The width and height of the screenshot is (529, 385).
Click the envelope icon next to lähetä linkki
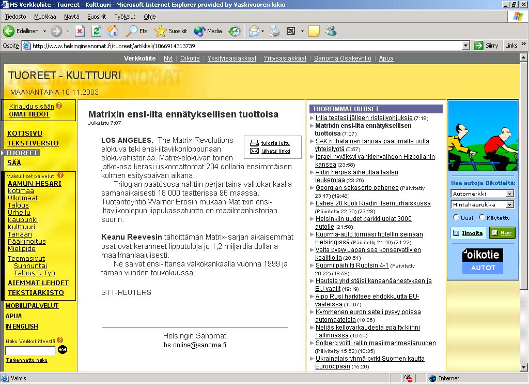tap(254, 151)
